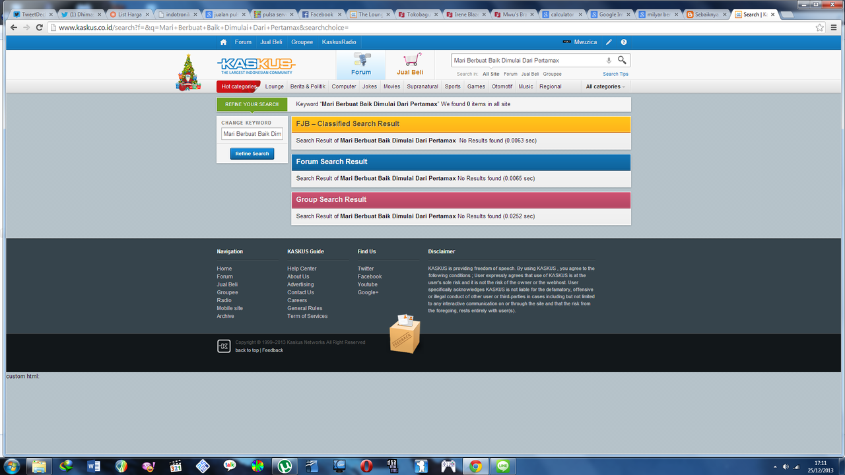The height and width of the screenshot is (475, 845).
Task: Click Groupee in the top navigation bar
Action: [x=302, y=42]
